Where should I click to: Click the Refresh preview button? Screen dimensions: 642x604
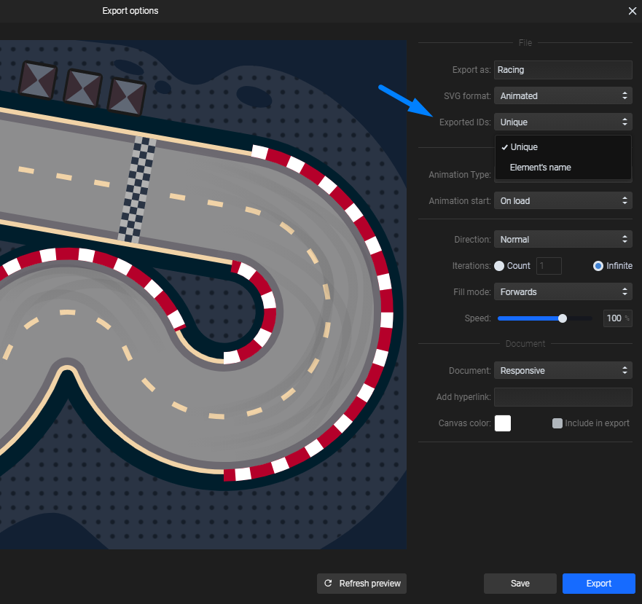[x=361, y=583]
